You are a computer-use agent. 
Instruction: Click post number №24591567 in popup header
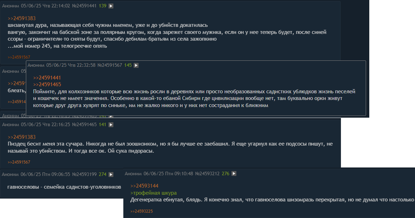coord(110,65)
